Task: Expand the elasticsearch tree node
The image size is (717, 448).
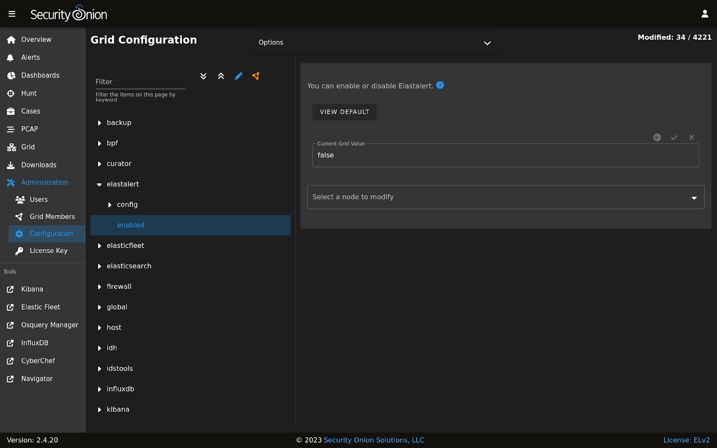Action: point(99,266)
